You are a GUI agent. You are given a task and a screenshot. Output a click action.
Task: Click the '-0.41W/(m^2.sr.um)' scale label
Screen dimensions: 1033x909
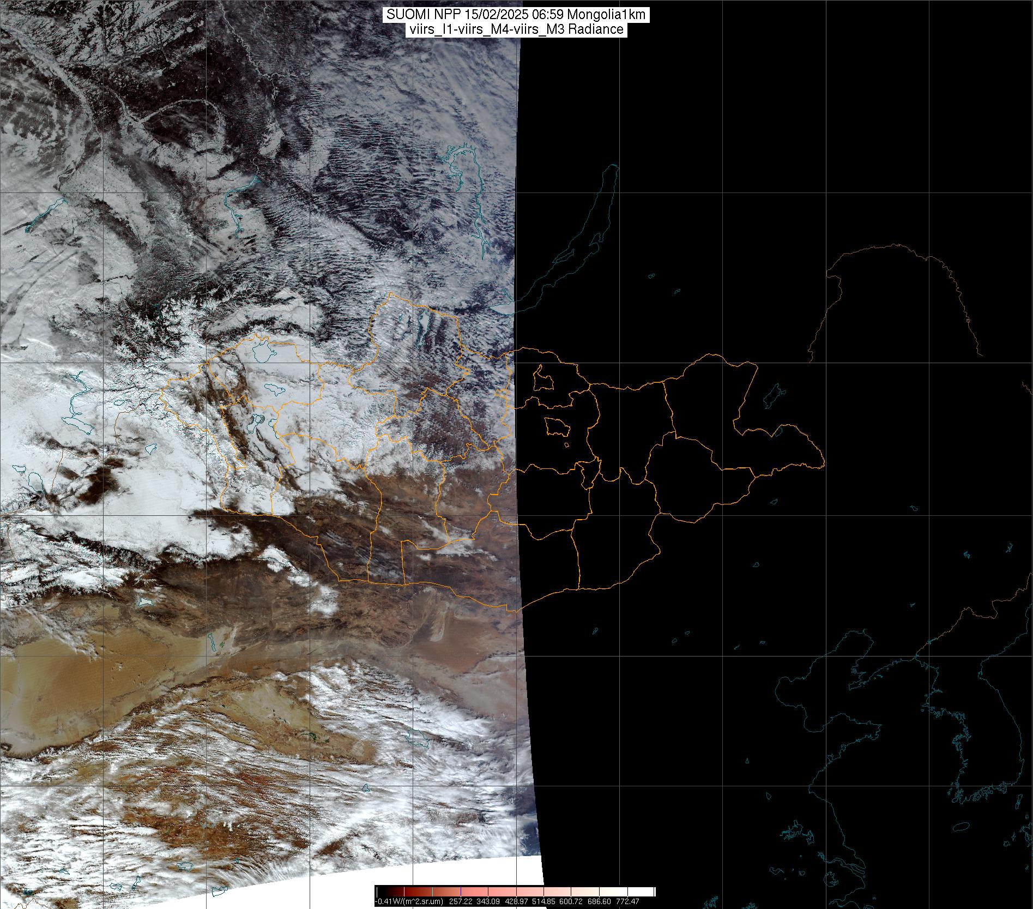pyautogui.click(x=409, y=901)
